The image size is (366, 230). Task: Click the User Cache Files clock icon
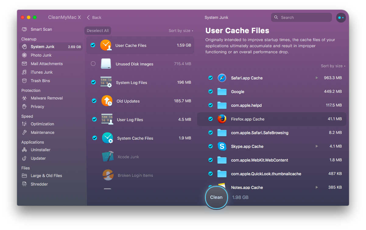coord(106,45)
